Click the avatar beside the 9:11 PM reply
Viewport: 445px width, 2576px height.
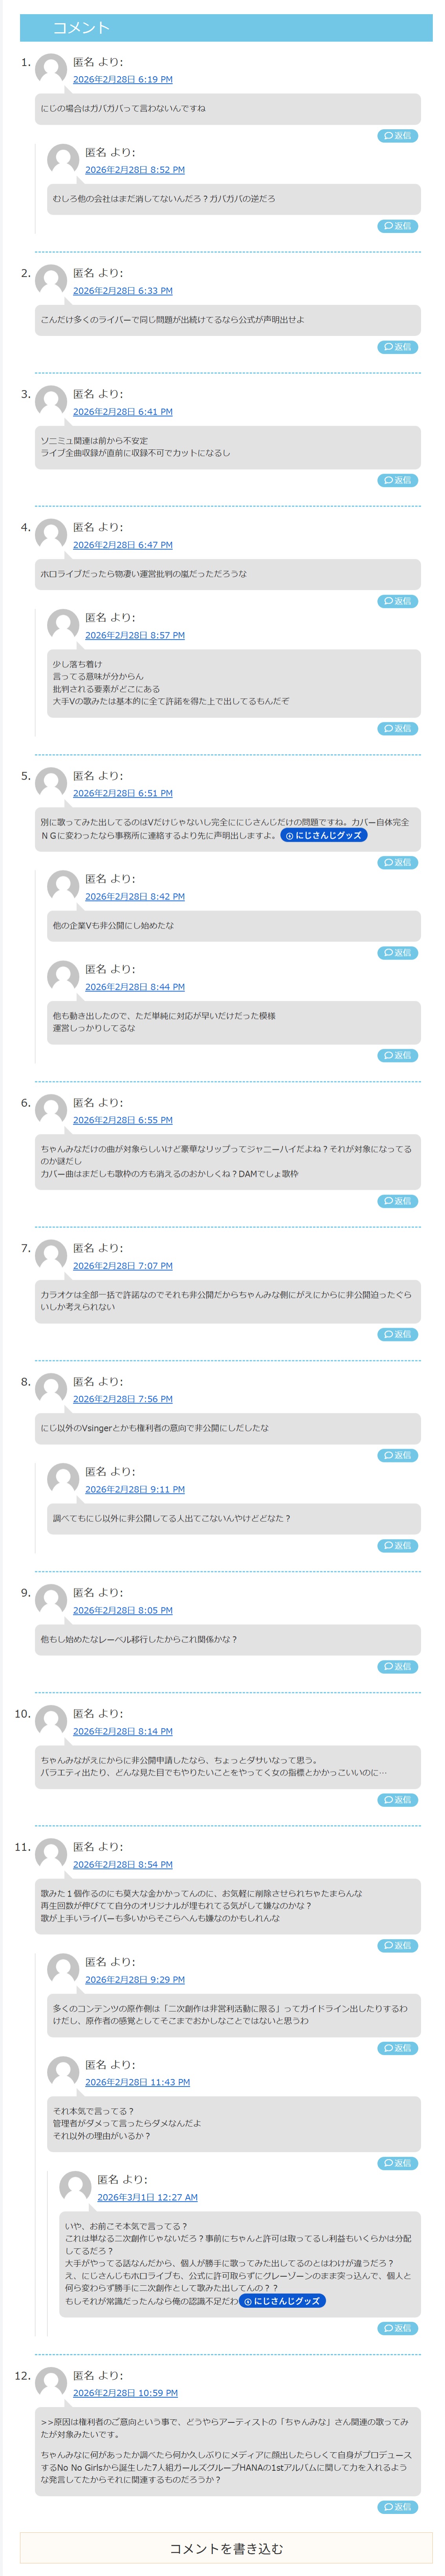point(63,1479)
